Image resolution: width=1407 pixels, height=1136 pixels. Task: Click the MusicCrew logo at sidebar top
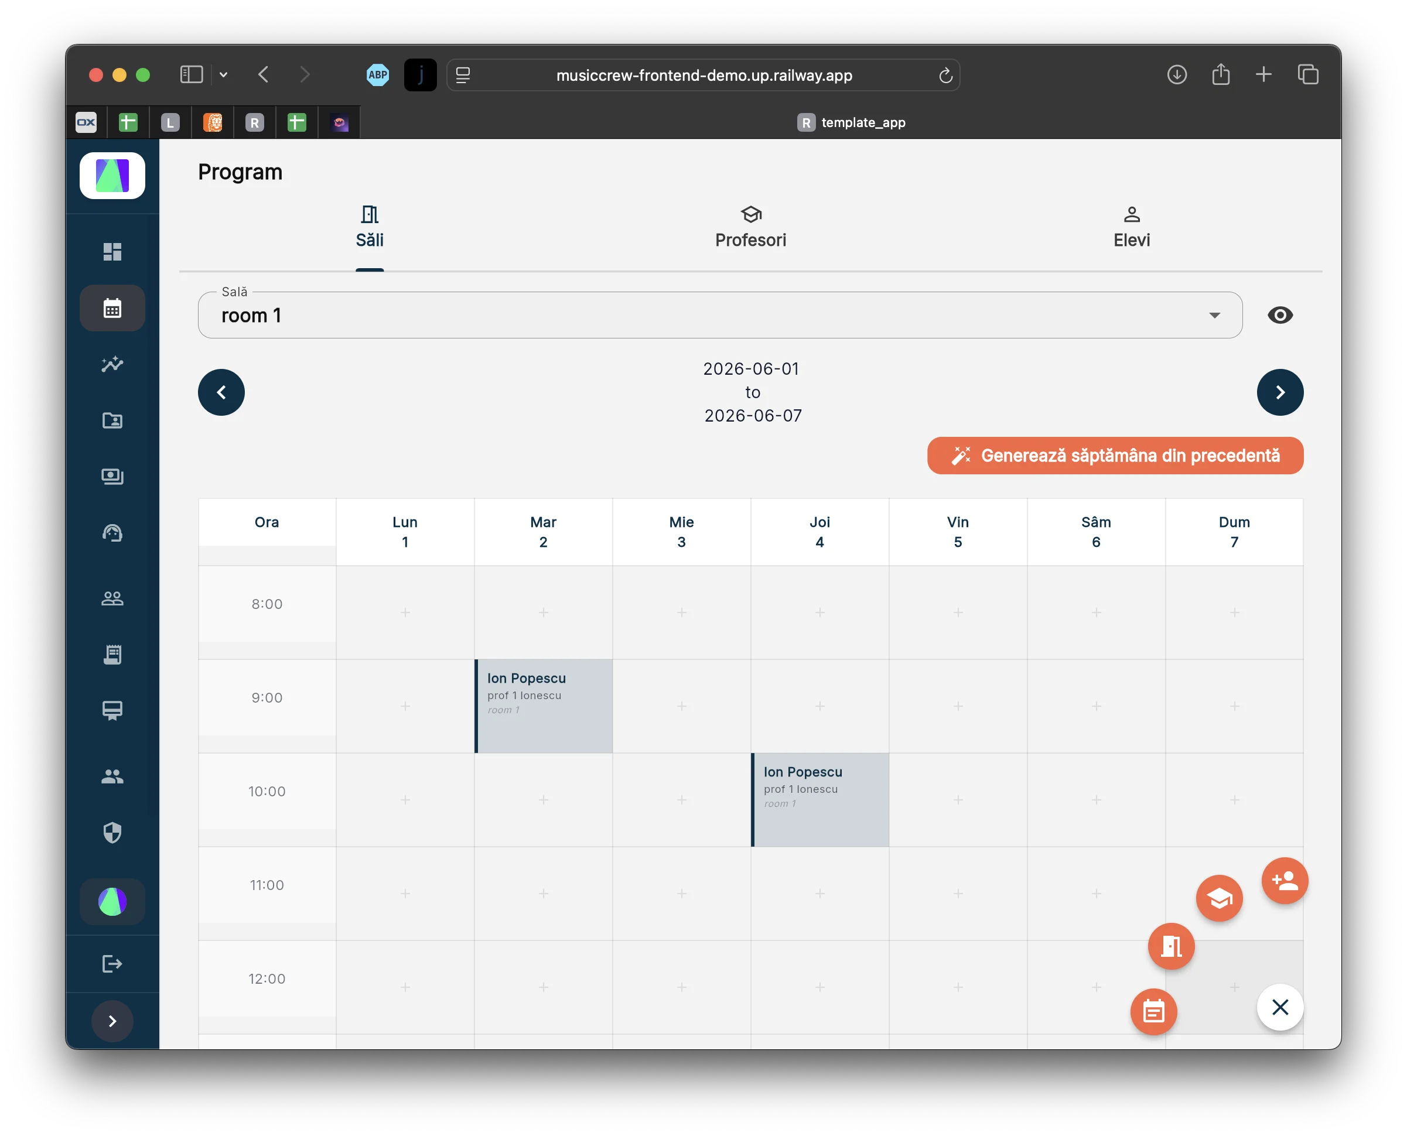click(112, 175)
